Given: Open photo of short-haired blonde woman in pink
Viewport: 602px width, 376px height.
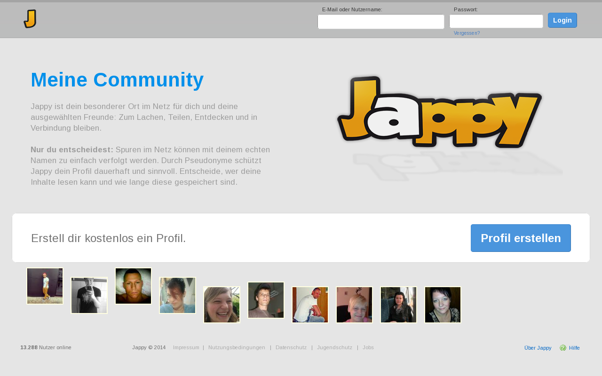Looking at the screenshot, I should [354, 305].
